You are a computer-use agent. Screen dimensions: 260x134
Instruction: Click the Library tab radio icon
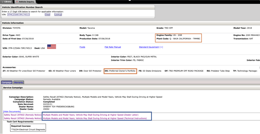2,2
